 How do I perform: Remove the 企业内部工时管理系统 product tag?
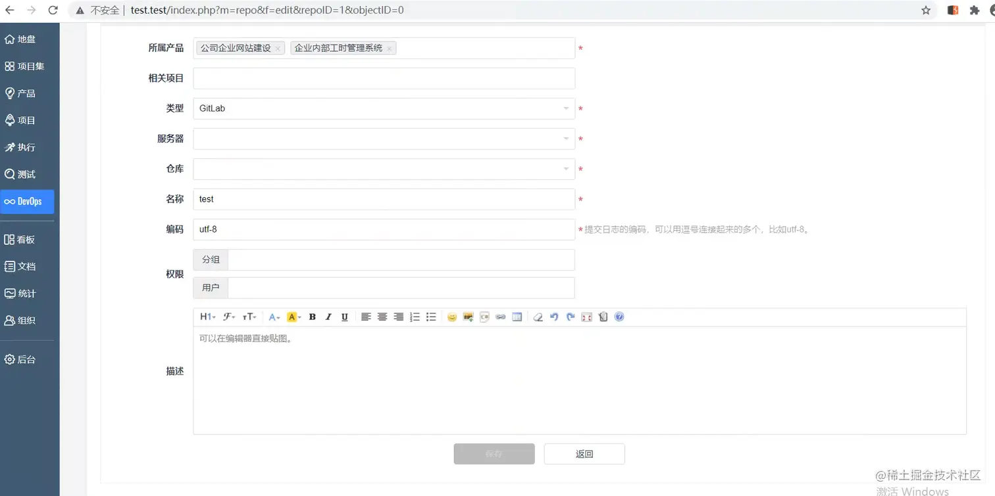click(390, 49)
